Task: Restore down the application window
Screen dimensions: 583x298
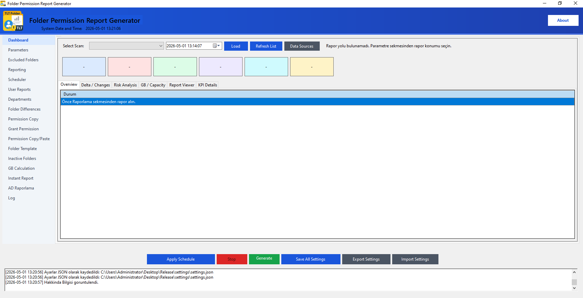Action: (560, 3)
